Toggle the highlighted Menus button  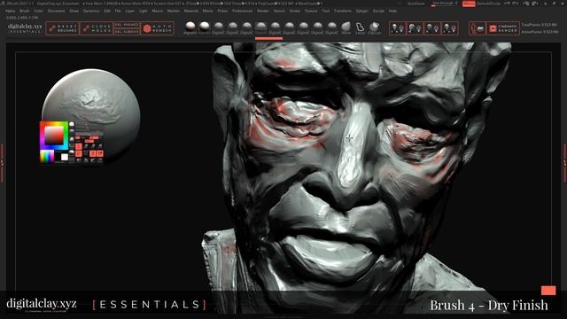pos(469,4)
